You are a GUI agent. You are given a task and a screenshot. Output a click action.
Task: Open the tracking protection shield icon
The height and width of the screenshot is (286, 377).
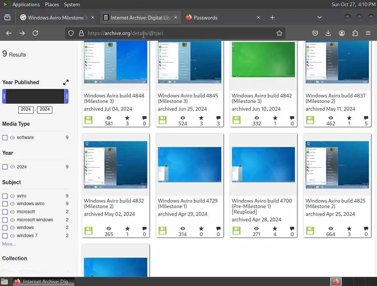(71, 33)
